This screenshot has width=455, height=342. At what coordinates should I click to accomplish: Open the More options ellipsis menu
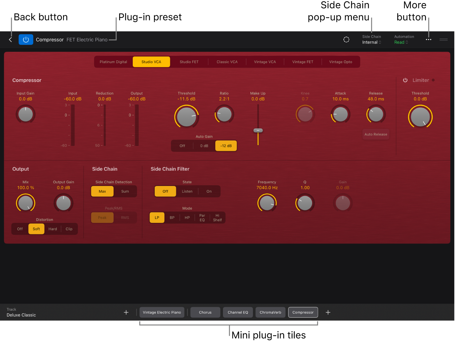[428, 39]
